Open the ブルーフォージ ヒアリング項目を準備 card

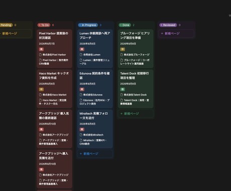point(136,49)
